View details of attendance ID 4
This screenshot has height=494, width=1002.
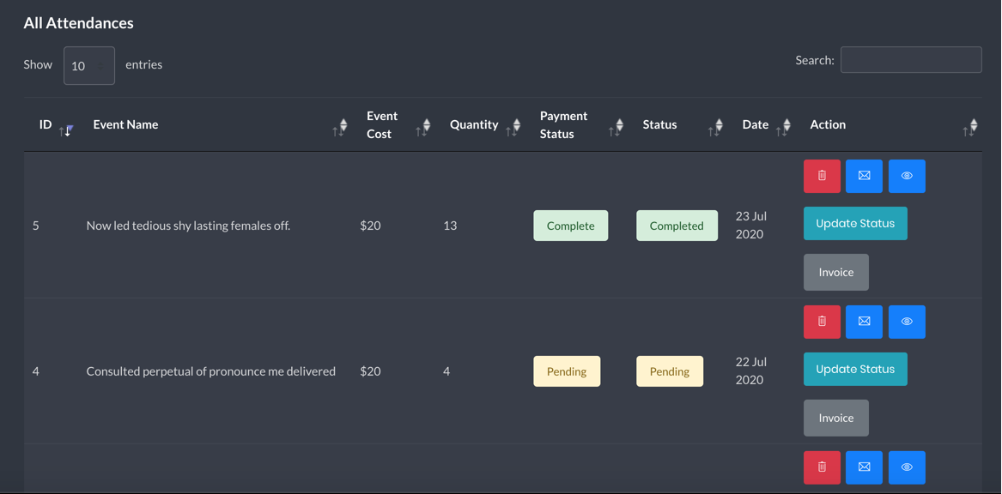[x=907, y=322]
